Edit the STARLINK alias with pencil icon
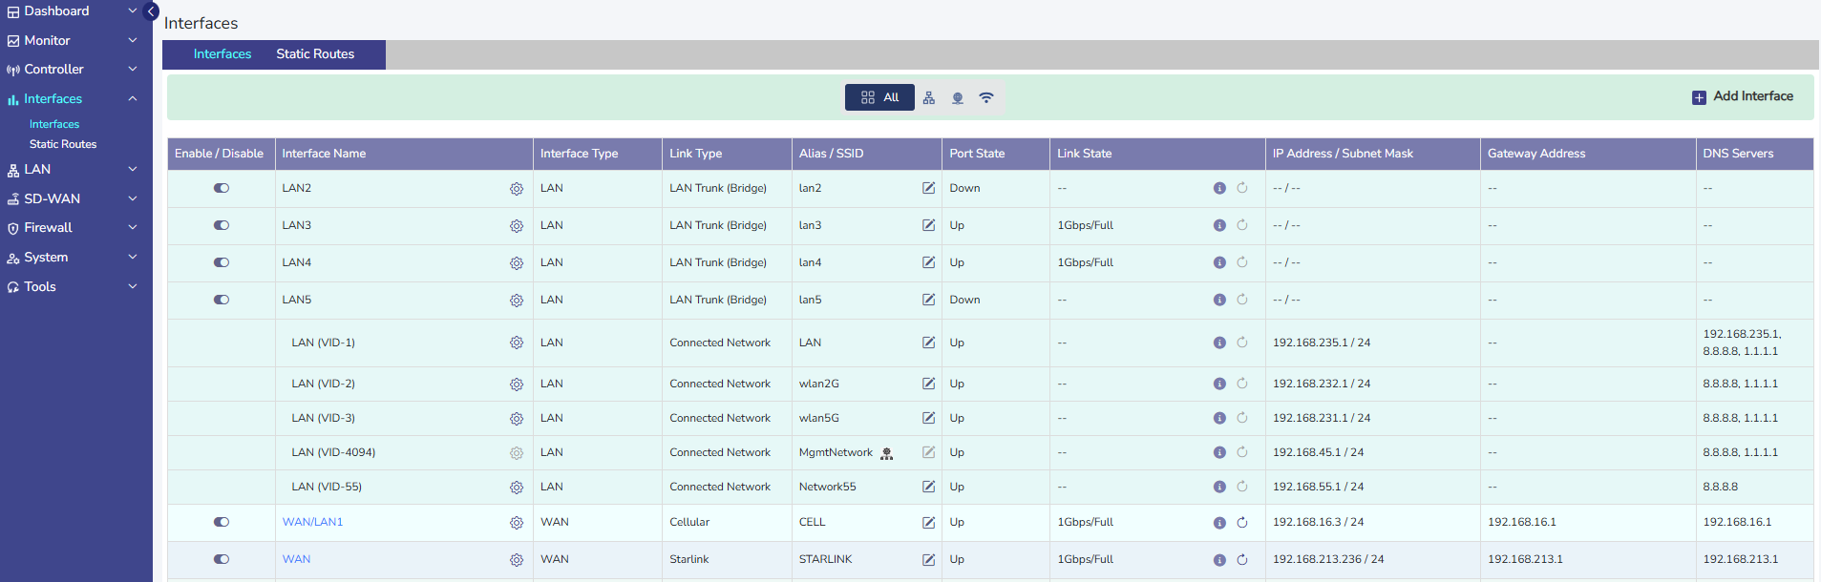The height and width of the screenshot is (582, 1821). [x=928, y=560]
